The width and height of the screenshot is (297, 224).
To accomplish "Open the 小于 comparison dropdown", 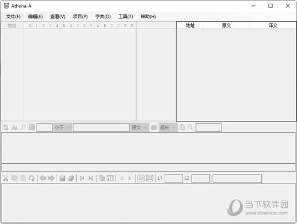I will tap(63, 127).
